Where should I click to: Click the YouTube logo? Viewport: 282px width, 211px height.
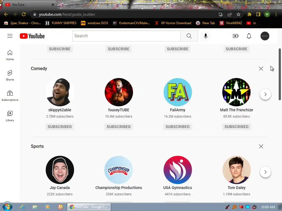click(x=32, y=36)
